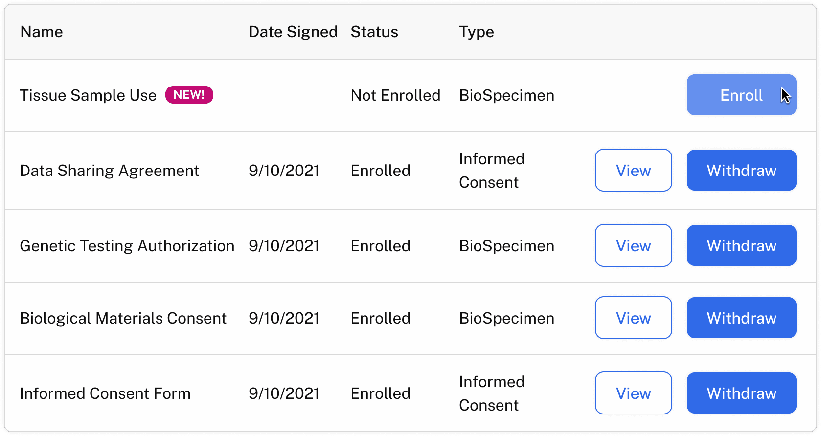View the Biological Materials Consent

(x=633, y=318)
